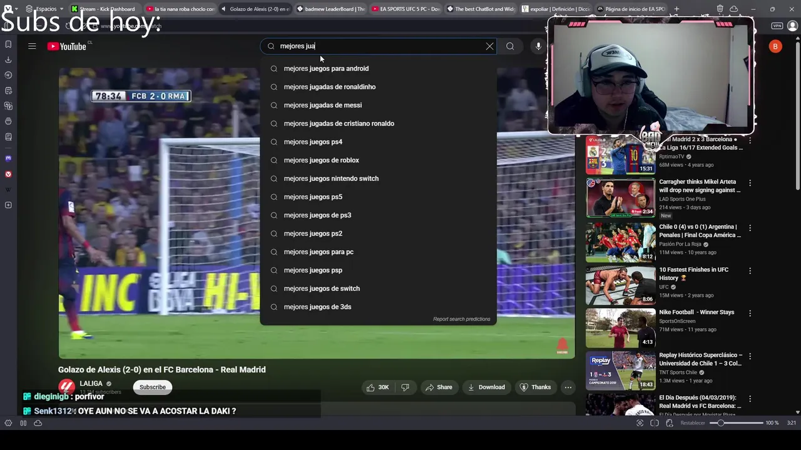Screen dimensions: 801x450
Task: Pick 'mejores juegos de 3ds' suggestion
Action: (378, 307)
